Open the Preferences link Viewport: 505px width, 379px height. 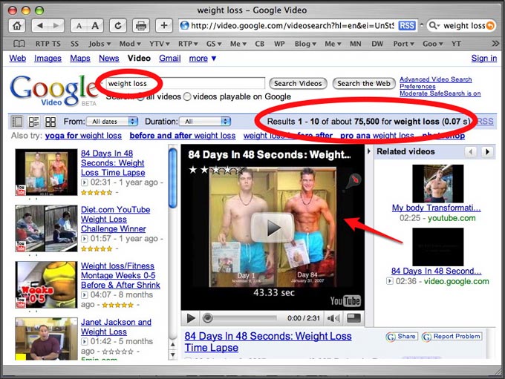(x=417, y=86)
